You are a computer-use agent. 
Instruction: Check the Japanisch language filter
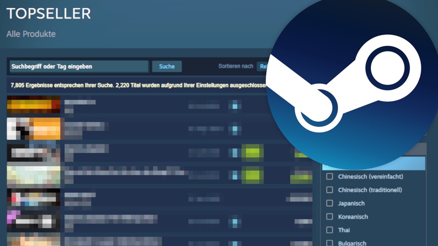point(329,204)
